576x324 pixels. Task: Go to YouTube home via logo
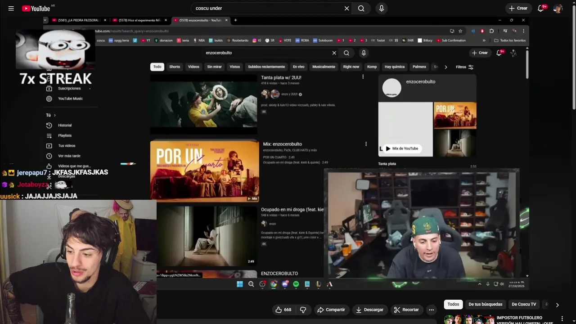point(36,8)
